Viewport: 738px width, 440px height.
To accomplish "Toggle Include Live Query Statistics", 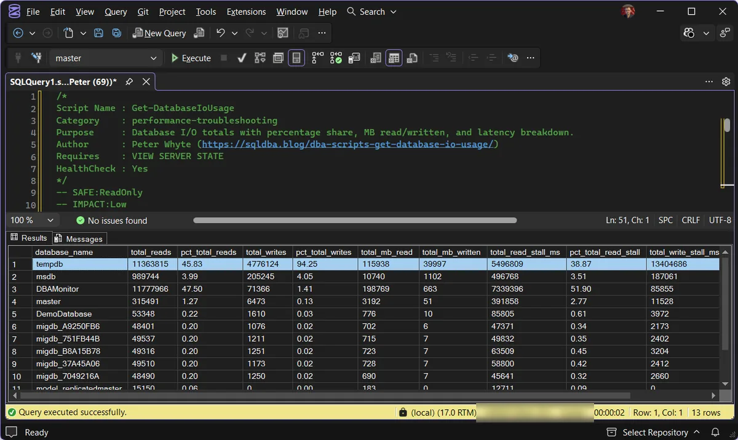I will [336, 58].
